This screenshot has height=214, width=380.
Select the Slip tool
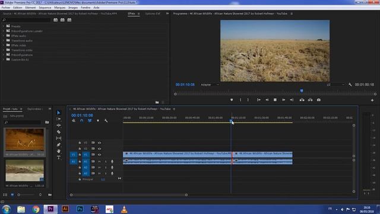pyautogui.click(x=59, y=138)
